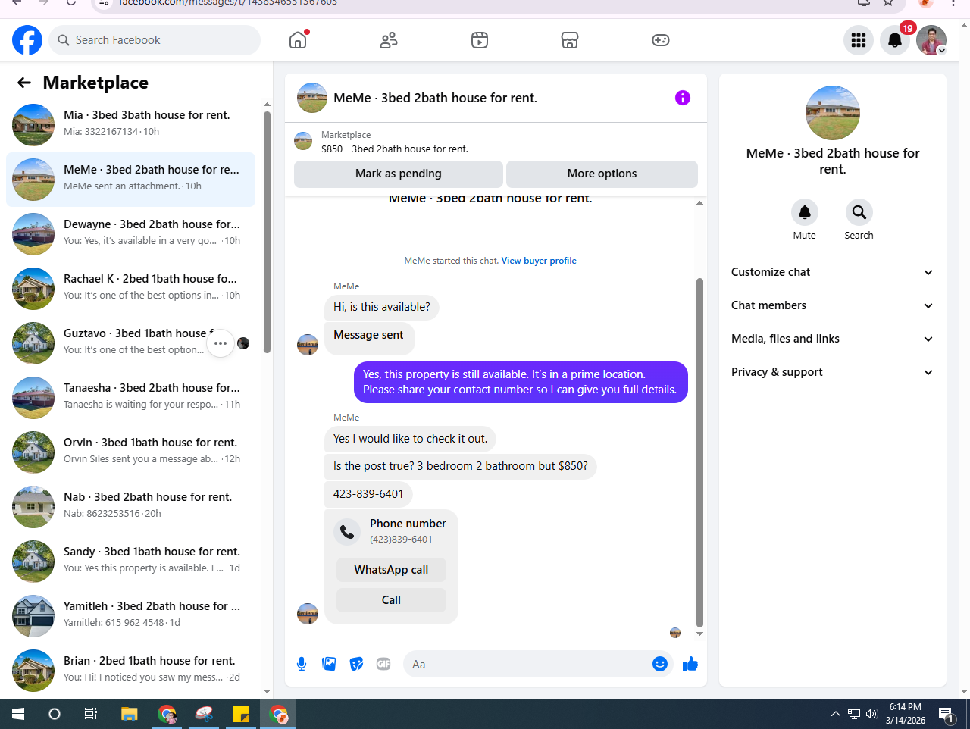Open the Windows notification center icon
This screenshot has height=729, width=970.
tap(946, 714)
